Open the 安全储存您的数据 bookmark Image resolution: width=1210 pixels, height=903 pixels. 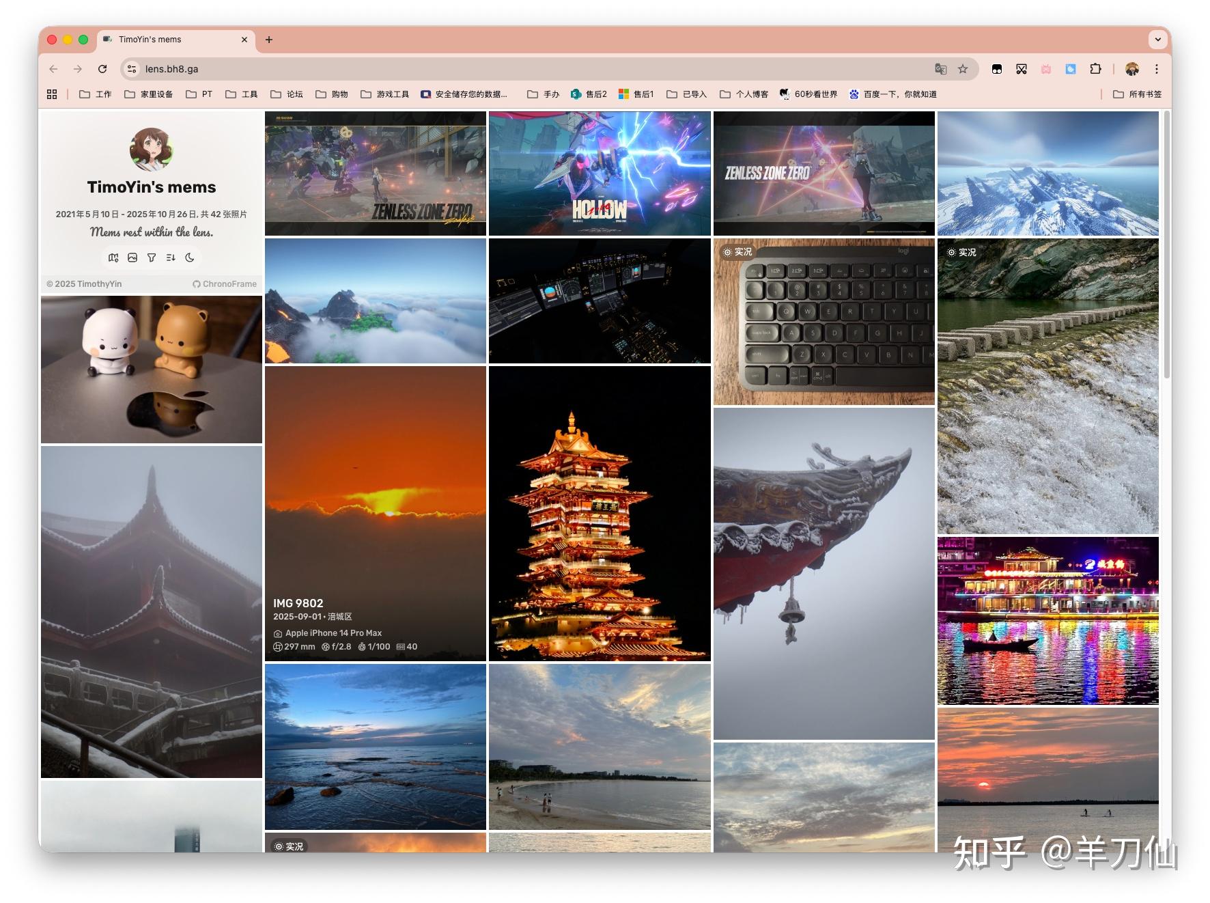click(464, 94)
